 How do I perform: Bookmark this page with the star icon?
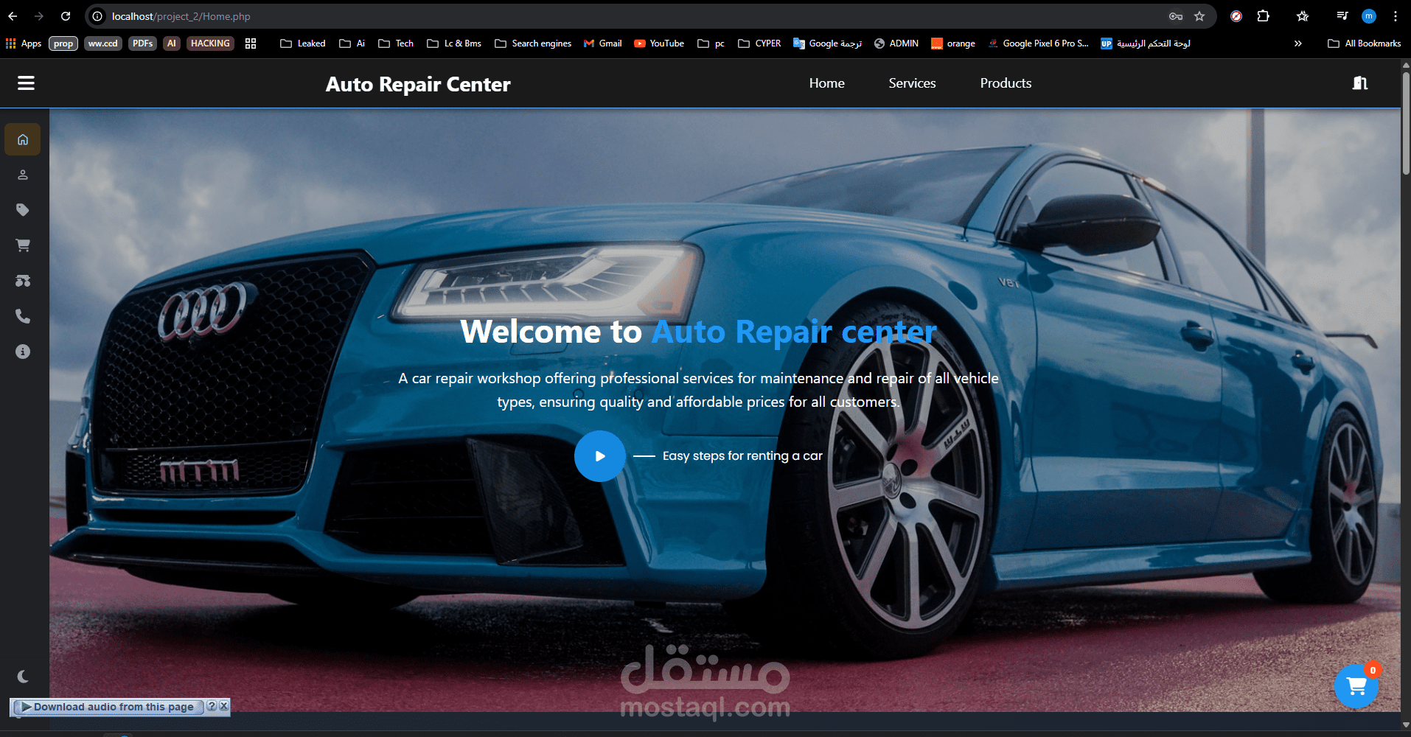[1199, 16]
